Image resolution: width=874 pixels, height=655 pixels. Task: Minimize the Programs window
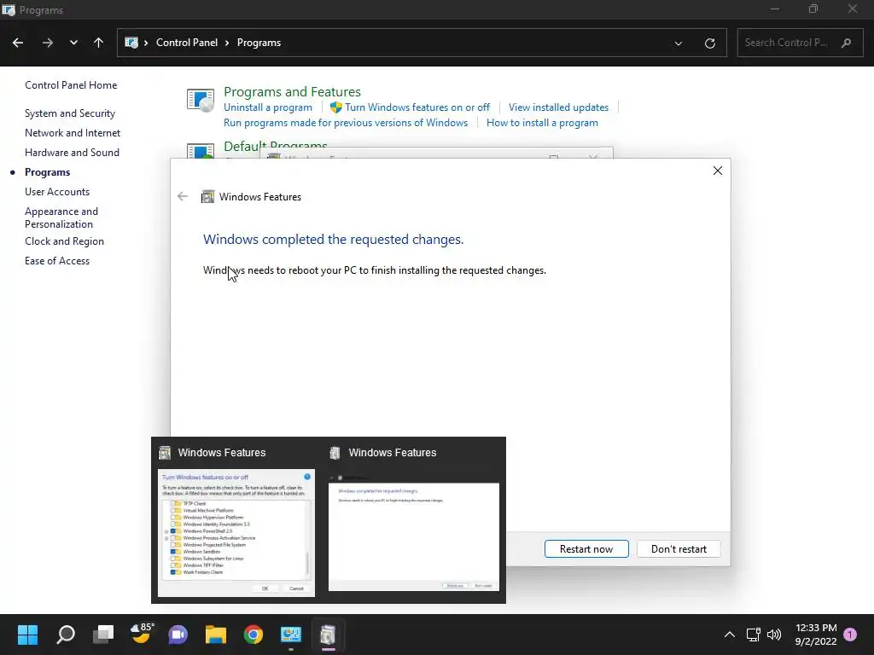click(775, 9)
